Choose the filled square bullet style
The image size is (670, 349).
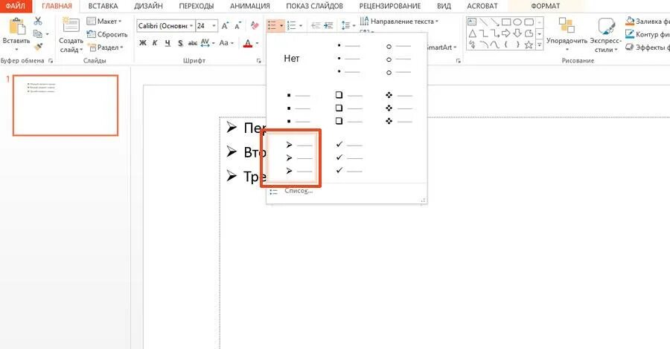point(299,108)
